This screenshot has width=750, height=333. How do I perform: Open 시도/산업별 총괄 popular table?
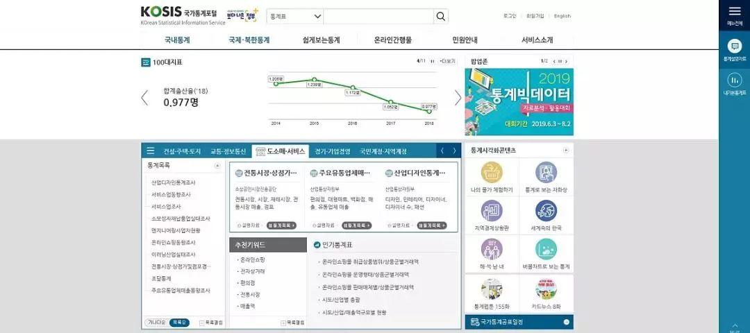pyautogui.click(x=341, y=300)
